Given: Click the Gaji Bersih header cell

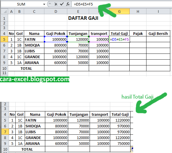Looking at the screenshot, I should (158, 33).
